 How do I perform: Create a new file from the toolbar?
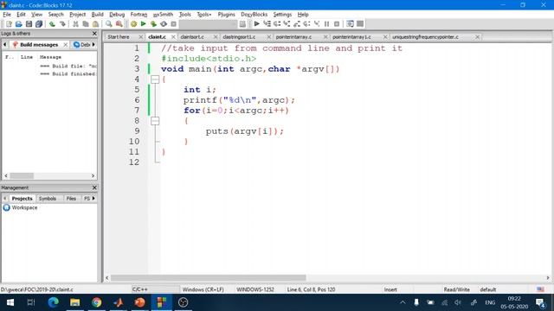coord(9,24)
